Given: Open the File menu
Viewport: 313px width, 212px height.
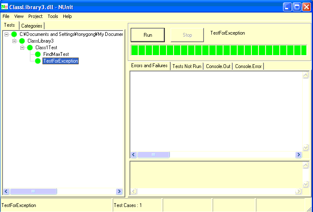Looking at the screenshot, I should 6,16.
